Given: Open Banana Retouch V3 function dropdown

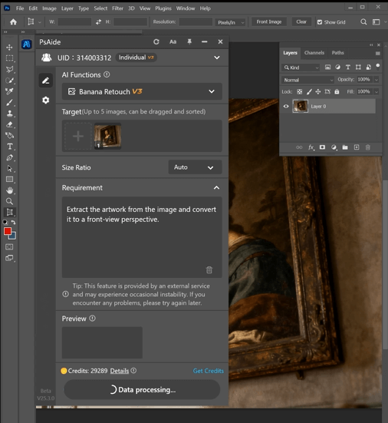Looking at the screenshot, I should [142, 91].
